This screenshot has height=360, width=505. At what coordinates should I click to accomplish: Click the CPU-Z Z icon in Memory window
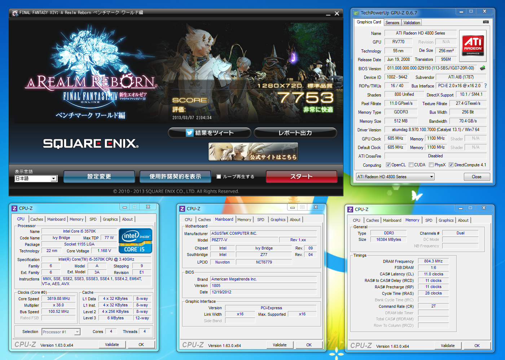[350, 209]
